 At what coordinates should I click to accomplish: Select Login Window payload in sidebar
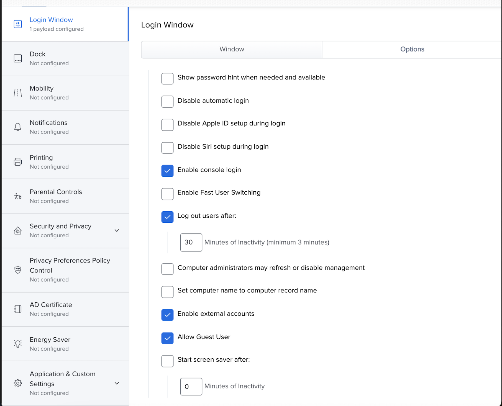point(65,24)
